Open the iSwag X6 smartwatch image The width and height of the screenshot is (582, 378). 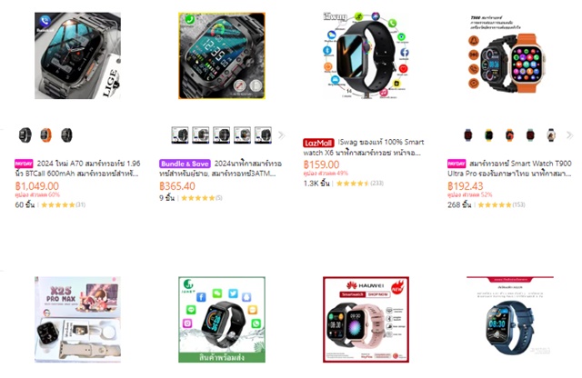coord(366,55)
